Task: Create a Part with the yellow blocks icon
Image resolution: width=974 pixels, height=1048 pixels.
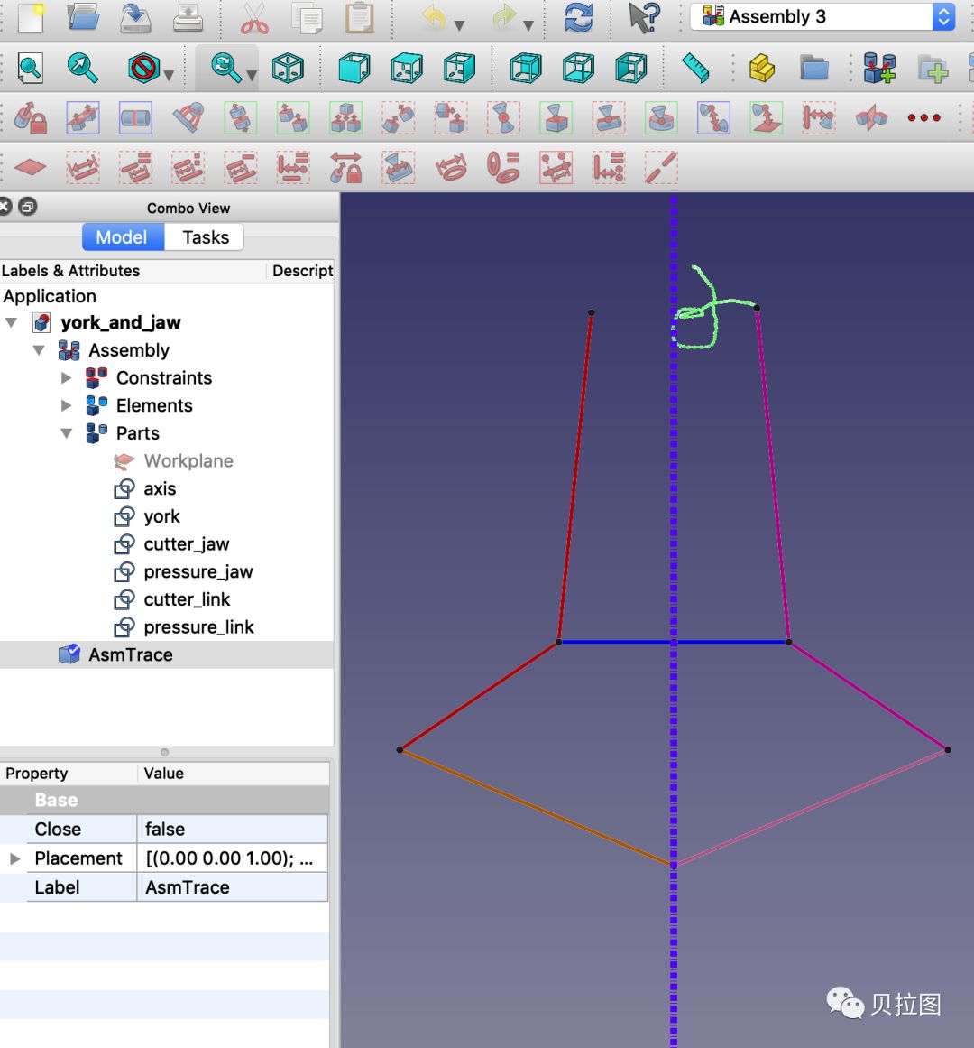Action: [762, 69]
